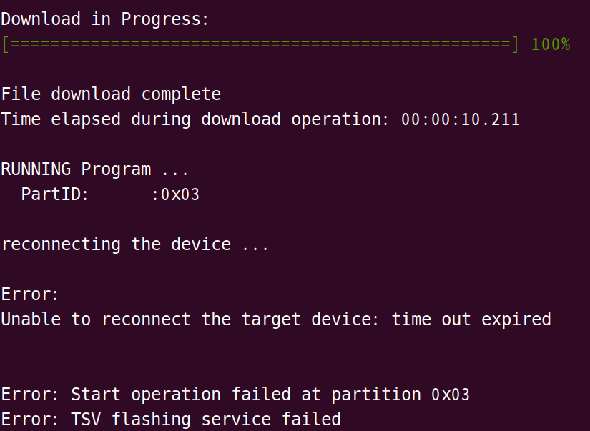Click the 'PartID:' label
This screenshot has height=431, width=590.
(55, 194)
